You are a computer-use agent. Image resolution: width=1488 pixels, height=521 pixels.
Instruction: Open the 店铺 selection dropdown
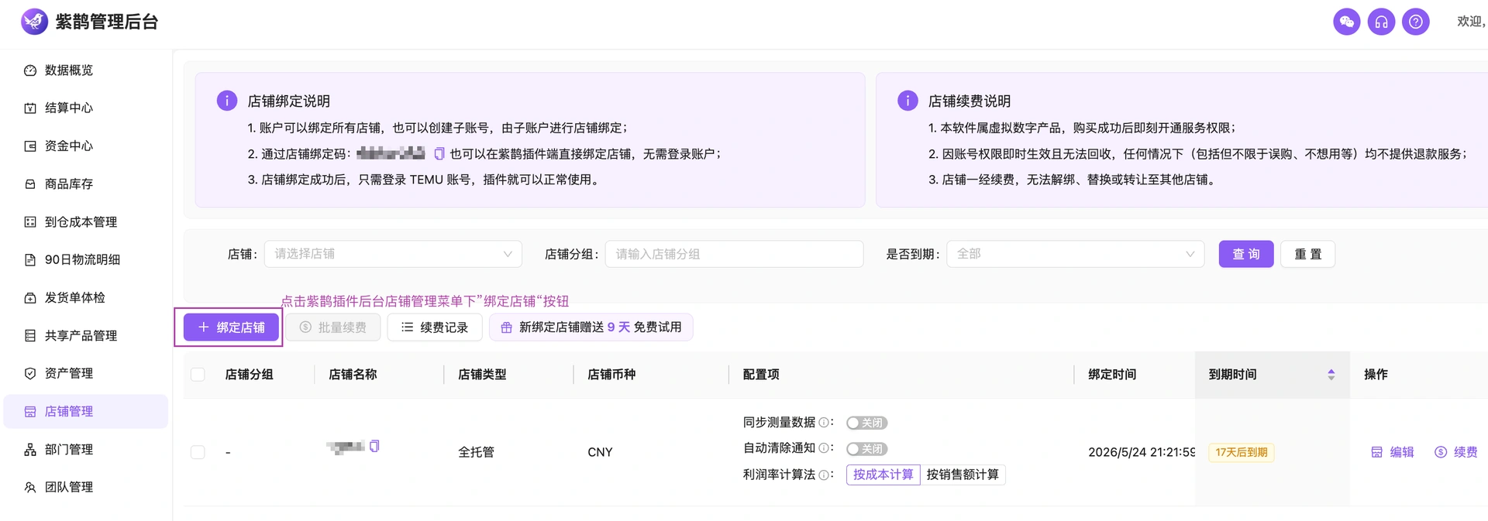393,254
